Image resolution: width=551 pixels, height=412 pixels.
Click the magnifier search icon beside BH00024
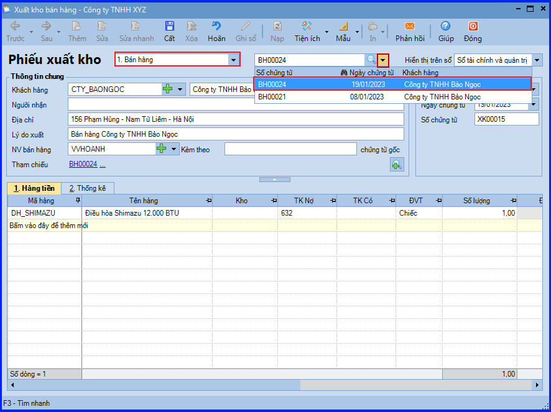click(x=371, y=60)
